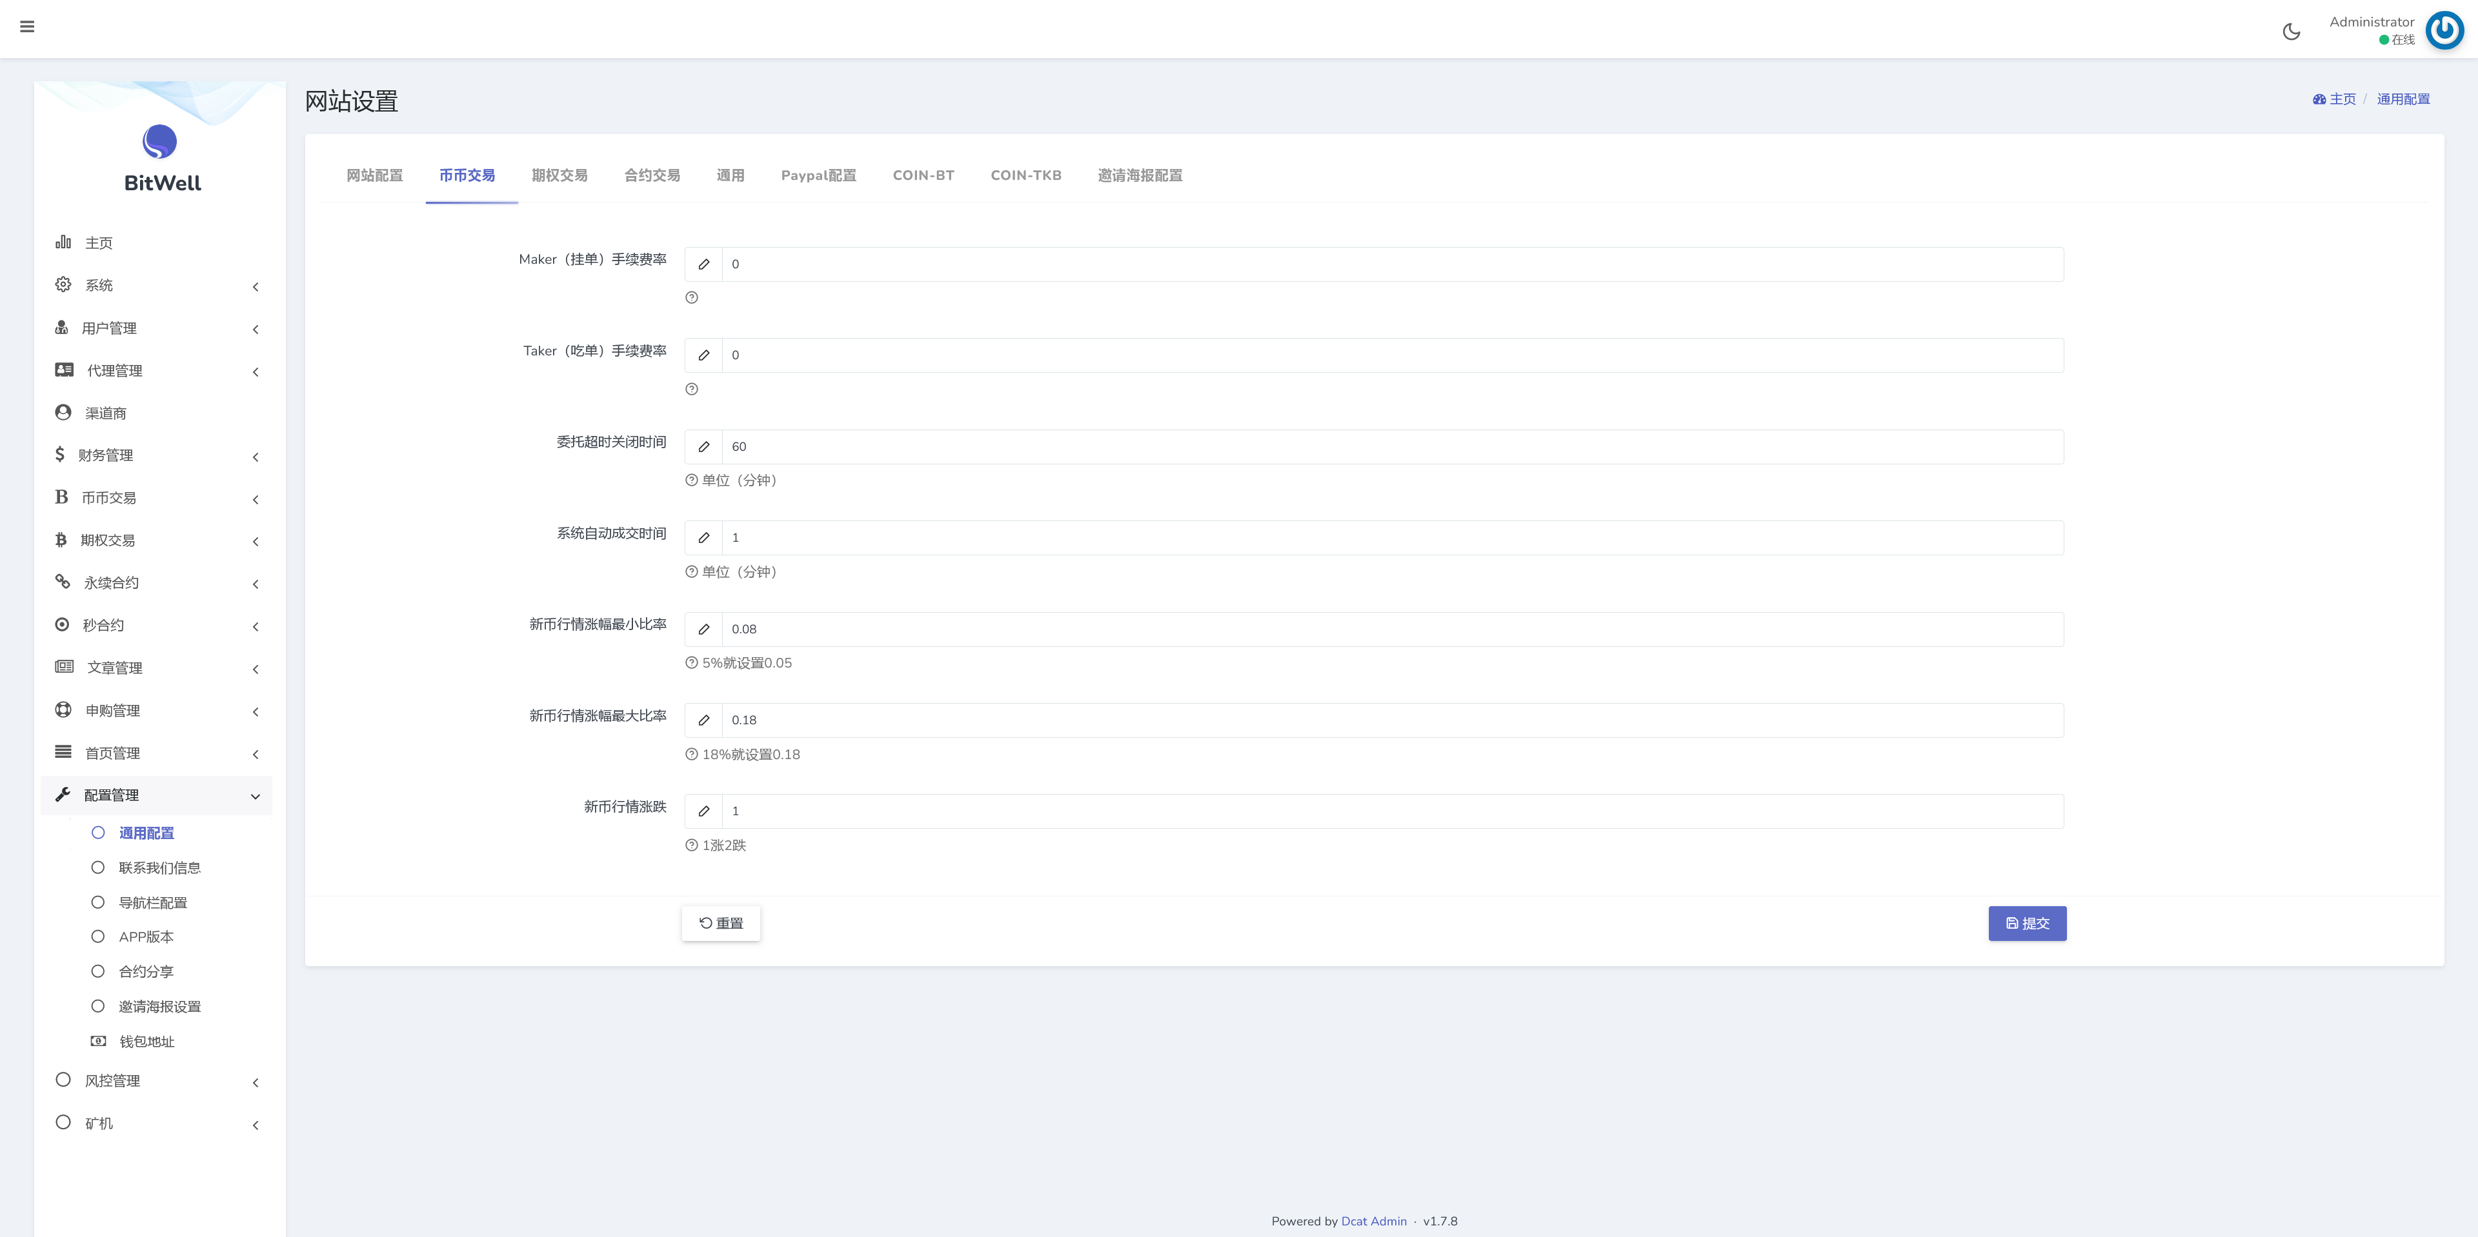Click the 主页 breadcrumb dashboard icon
2478x1237 pixels.
(2319, 99)
